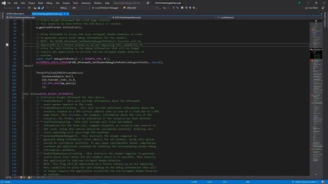
Task: Select D3D12HelloNsightAftermath.cpp tab
Action: pos(47,14)
